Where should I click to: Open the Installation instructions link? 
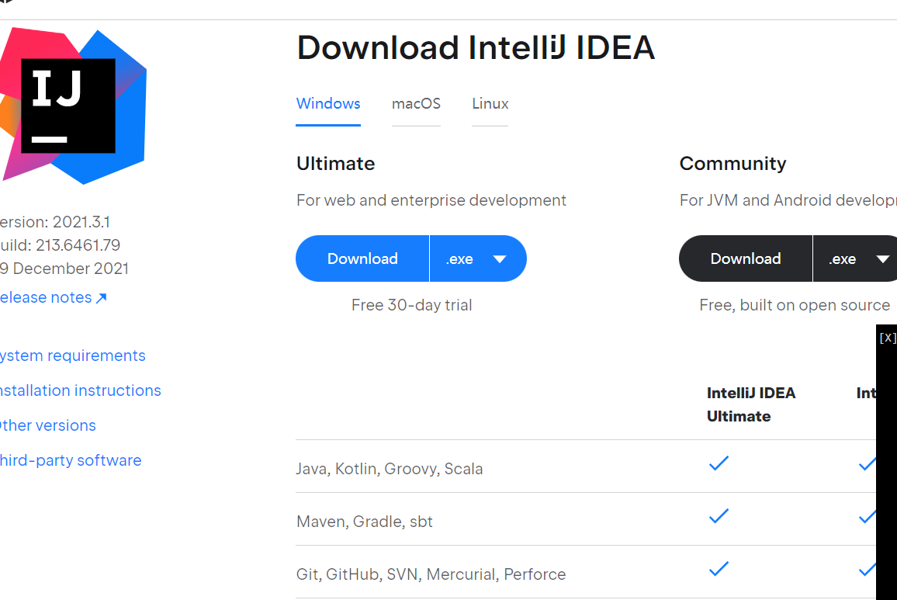click(x=80, y=390)
